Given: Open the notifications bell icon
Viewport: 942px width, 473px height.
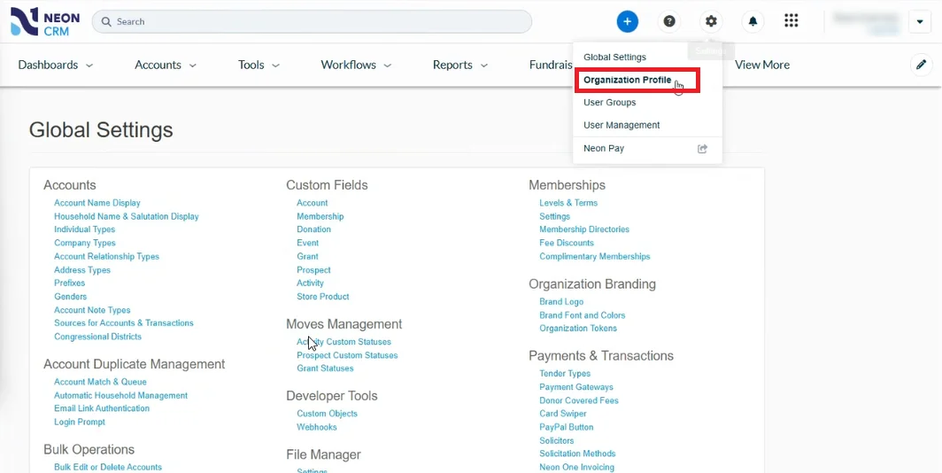Looking at the screenshot, I should pyautogui.click(x=753, y=21).
